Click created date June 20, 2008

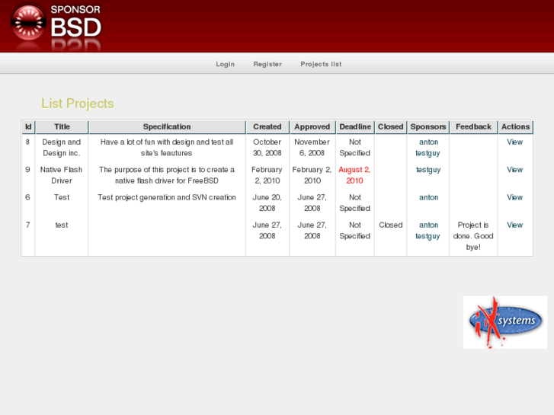click(x=267, y=203)
